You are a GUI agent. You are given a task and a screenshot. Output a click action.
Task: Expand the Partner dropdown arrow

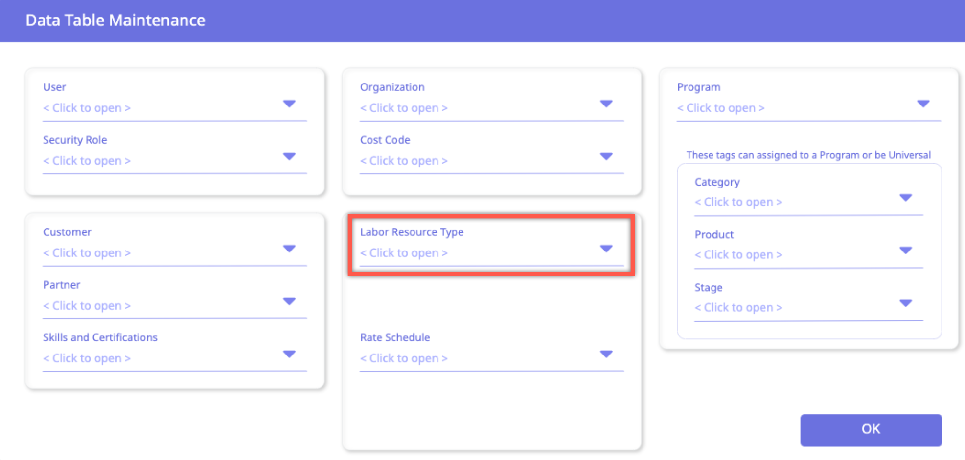289,301
